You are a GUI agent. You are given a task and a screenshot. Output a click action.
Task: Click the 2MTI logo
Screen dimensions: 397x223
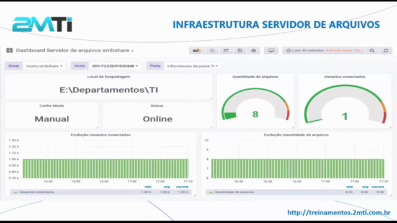(42, 24)
